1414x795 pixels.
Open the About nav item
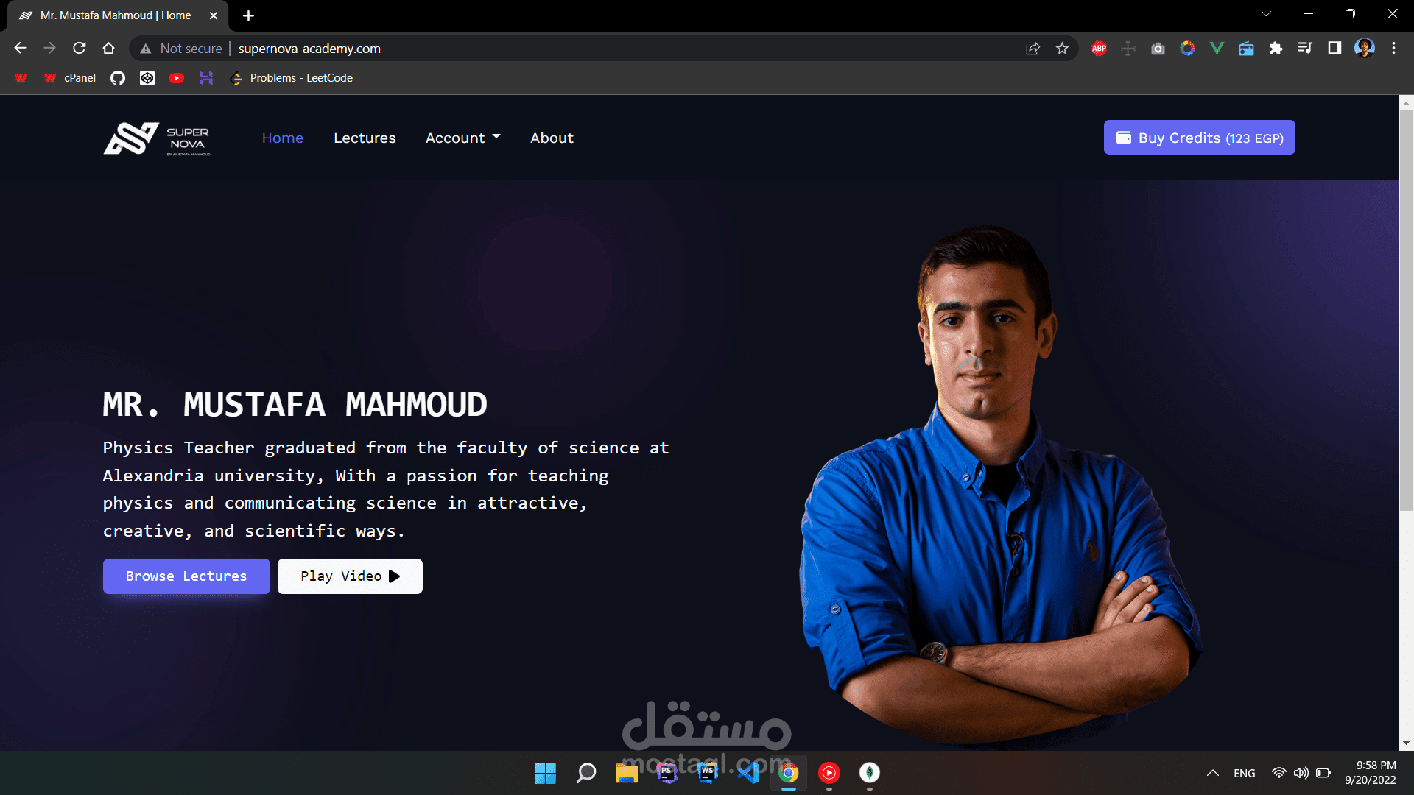click(x=552, y=138)
